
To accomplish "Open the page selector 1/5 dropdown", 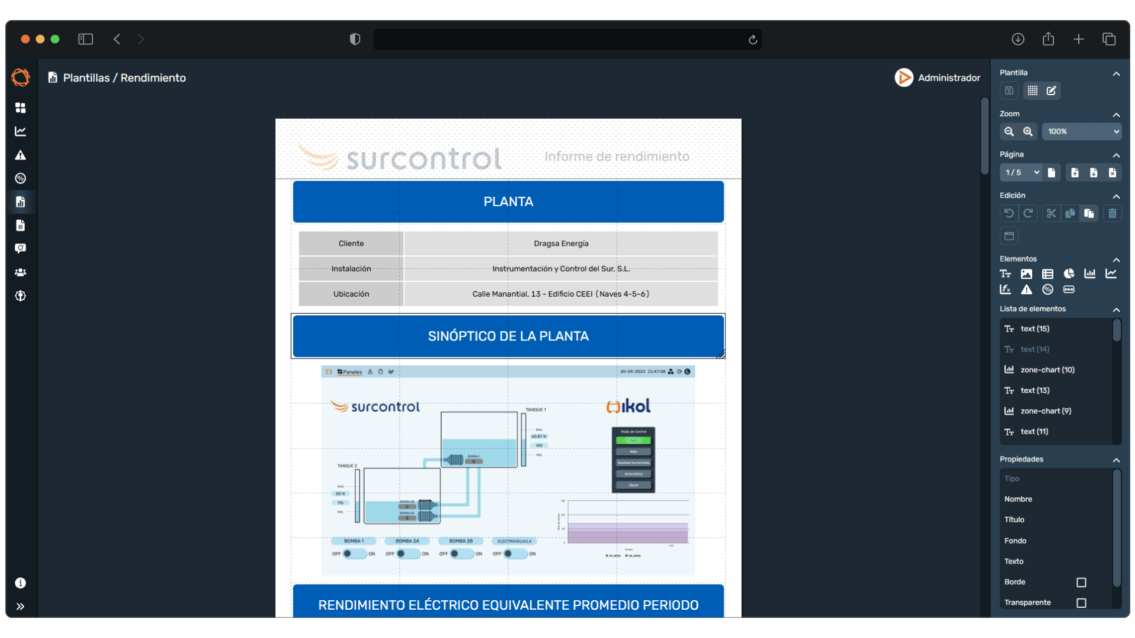I will click(1021, 172).
